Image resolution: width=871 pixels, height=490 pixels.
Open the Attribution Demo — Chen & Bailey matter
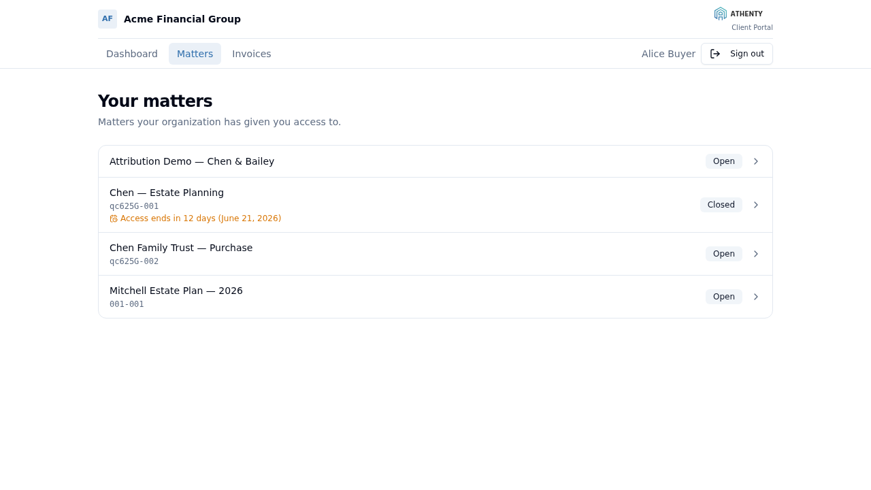(435, 161)
